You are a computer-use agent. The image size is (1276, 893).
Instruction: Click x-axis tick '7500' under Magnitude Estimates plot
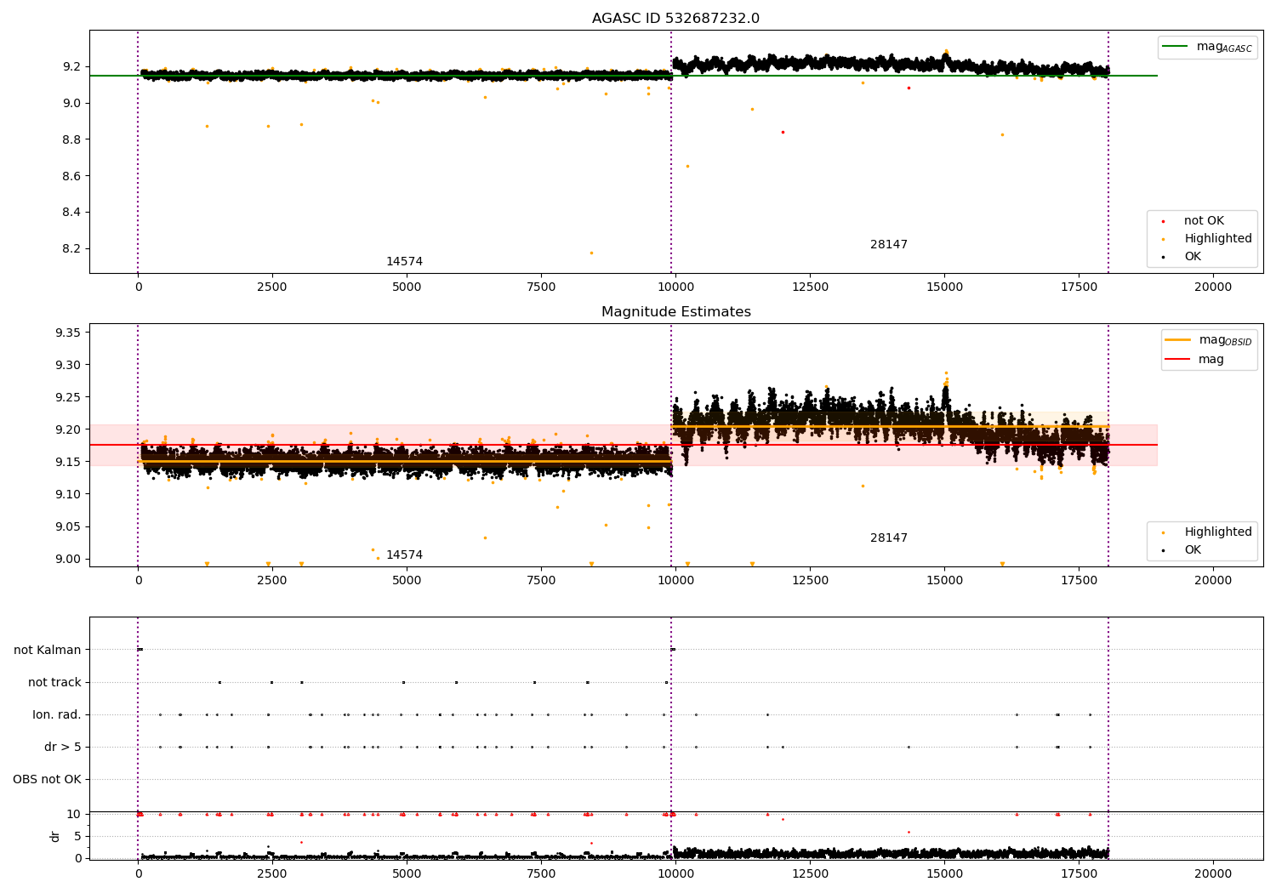click(541, 581)
